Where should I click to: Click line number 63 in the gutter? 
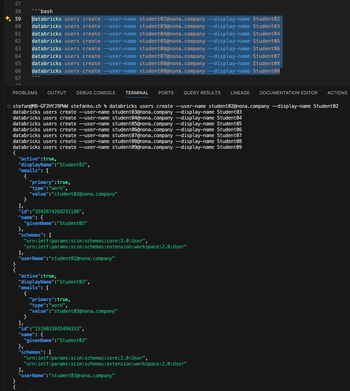[x=18, y=49]
